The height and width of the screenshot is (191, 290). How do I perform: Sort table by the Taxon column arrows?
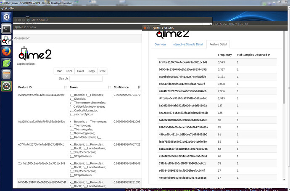click(x=109, y=87)
